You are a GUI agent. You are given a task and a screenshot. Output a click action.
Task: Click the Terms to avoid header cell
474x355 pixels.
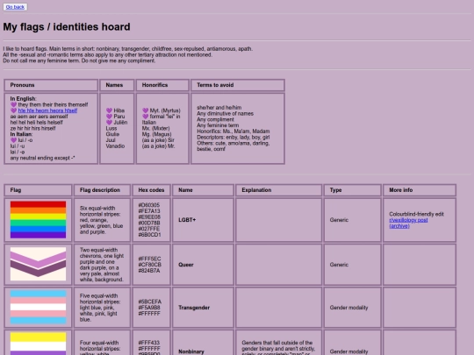point(238,85)
